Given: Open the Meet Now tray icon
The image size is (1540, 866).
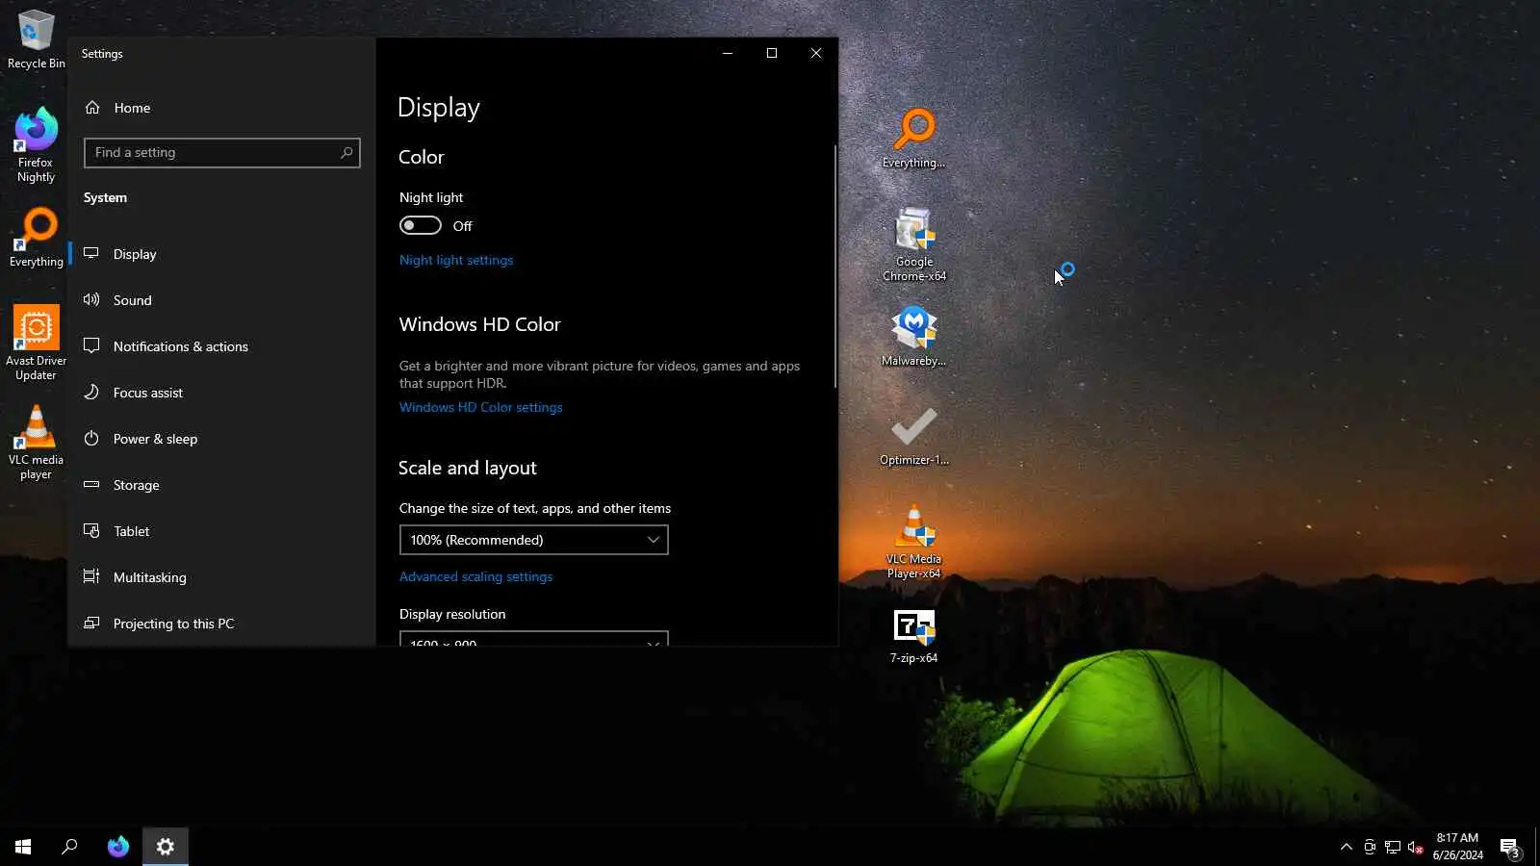Looking at the screenshot, I should 1370,847.
